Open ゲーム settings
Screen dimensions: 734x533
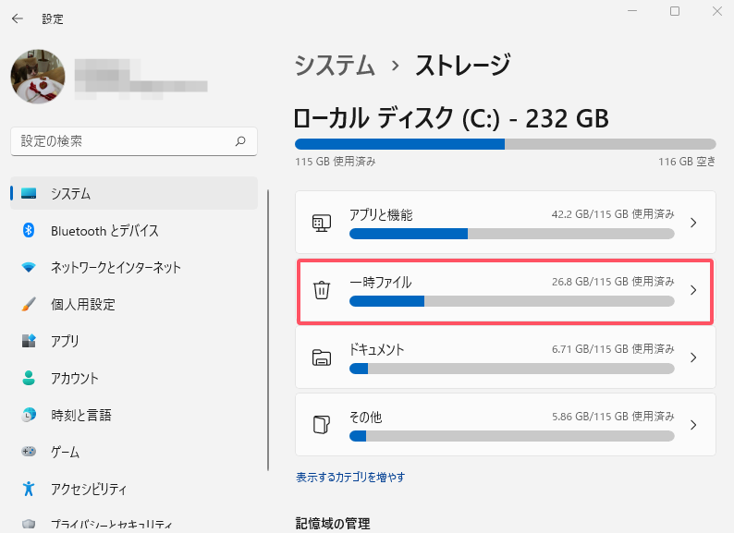pos(134,452)
